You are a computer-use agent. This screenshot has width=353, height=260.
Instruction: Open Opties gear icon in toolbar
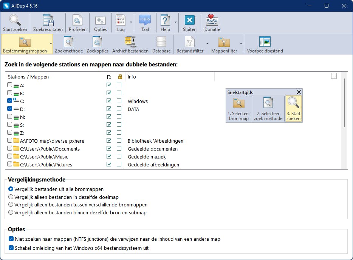(100, 23)
